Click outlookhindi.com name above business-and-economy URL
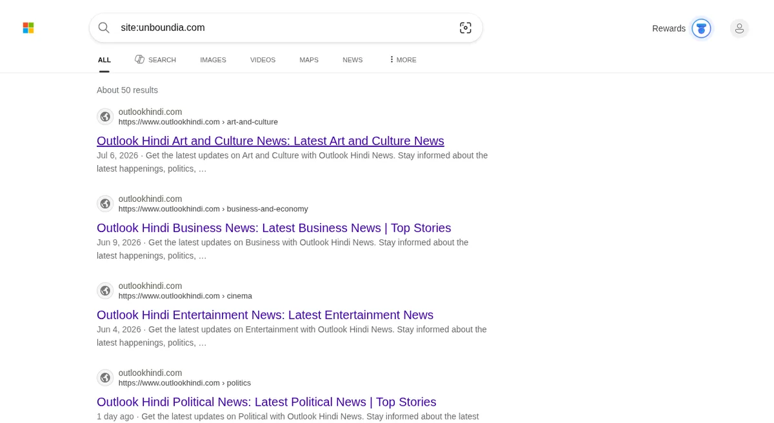This screenshot has height=423, width=774. click(x=150, y=199)
